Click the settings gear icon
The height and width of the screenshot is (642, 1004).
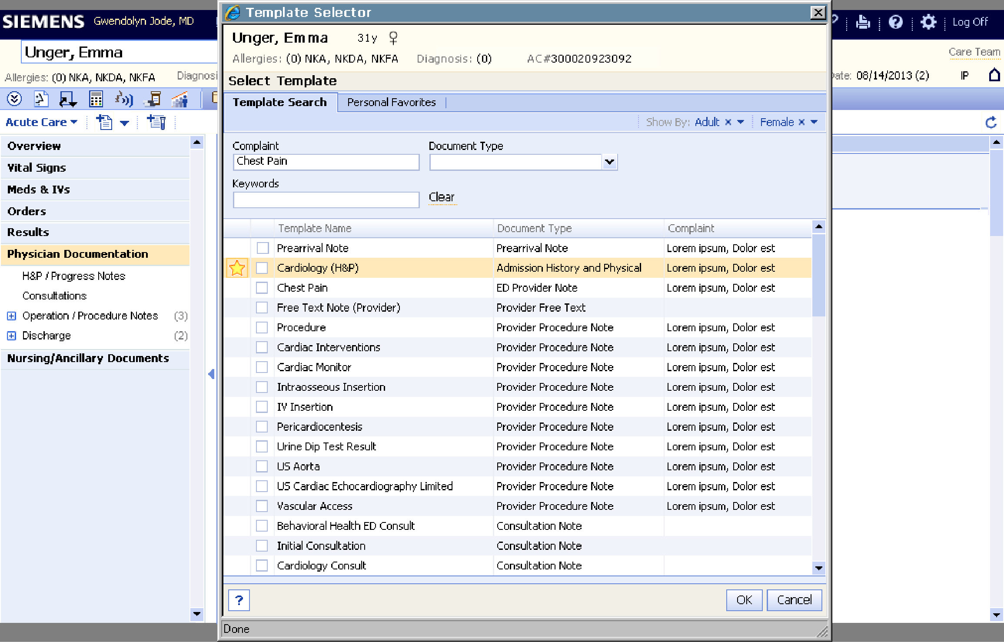pos(928,22)
